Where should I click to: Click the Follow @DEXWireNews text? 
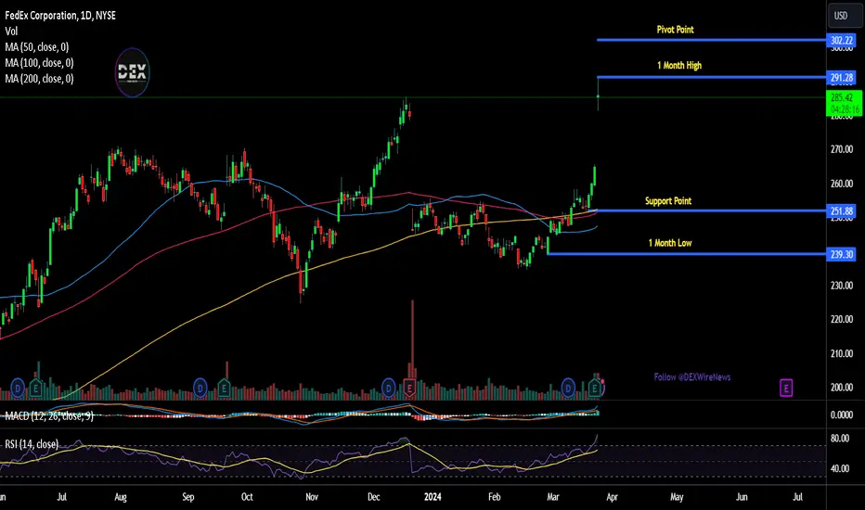[692, 377]
